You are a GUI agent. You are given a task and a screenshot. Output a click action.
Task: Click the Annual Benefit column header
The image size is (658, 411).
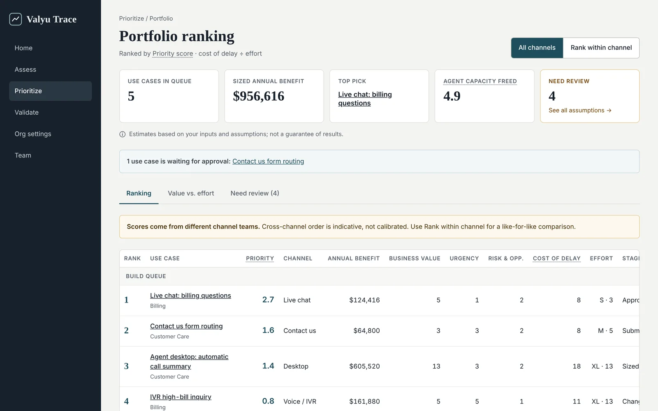coord(354,259)
